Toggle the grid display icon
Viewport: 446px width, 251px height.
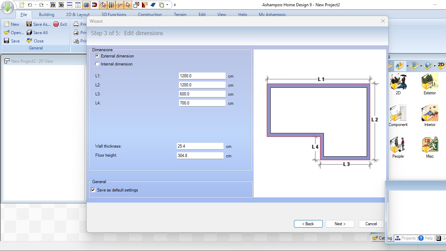click(x=86, y=5)
